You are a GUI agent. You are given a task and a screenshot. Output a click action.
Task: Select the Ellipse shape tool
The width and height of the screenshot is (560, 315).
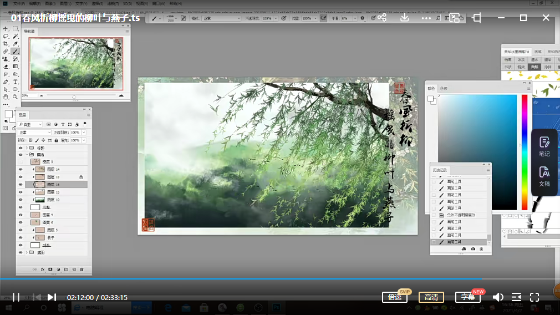click(x=16, y=89)
